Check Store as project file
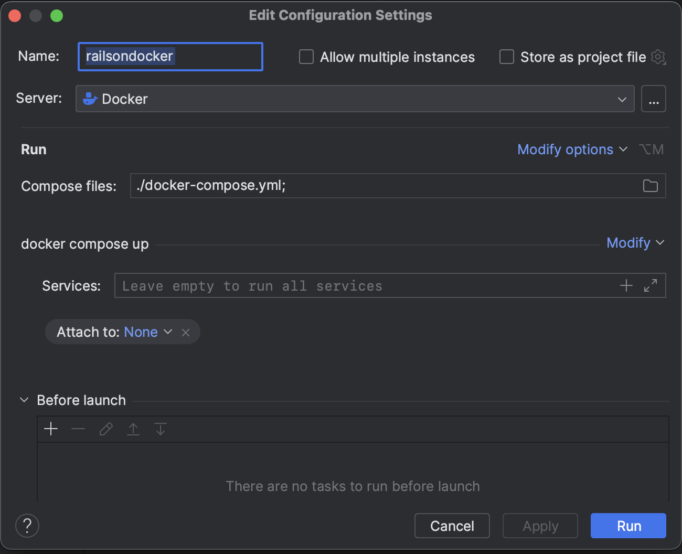682x554 pixels. (x=507, y=57)
